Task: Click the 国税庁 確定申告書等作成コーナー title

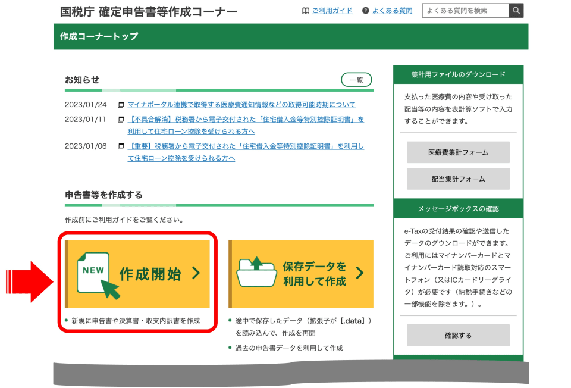Action: 149,12
